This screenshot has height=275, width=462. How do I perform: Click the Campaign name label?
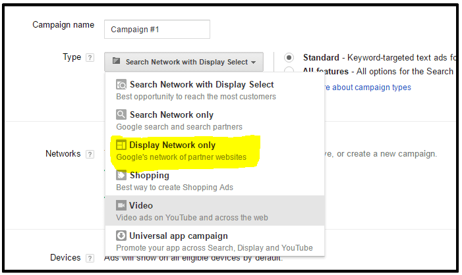coord(63,25)
